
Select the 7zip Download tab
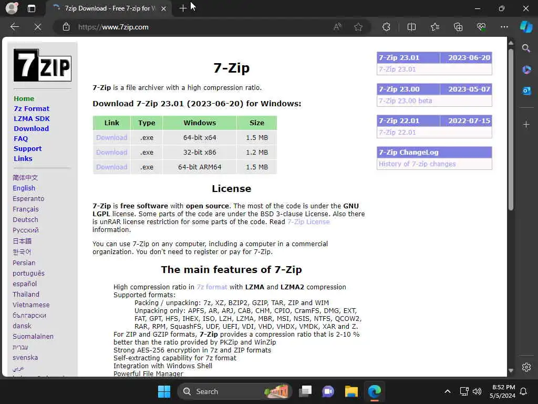(x=109, y=8)
